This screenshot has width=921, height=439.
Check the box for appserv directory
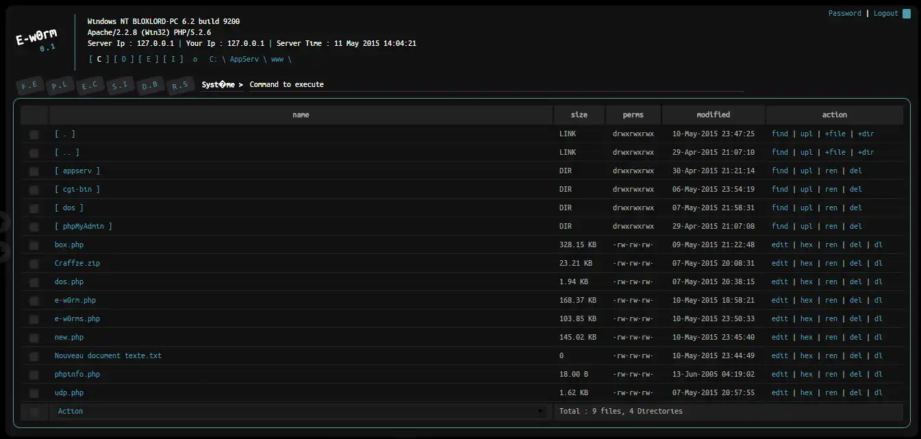[34, 171]
